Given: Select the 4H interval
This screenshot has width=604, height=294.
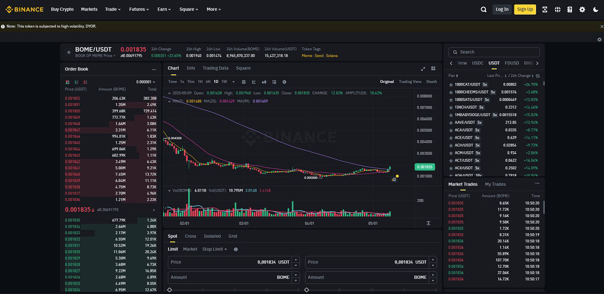Looking at the screenshot, I should tap(208, 81).
